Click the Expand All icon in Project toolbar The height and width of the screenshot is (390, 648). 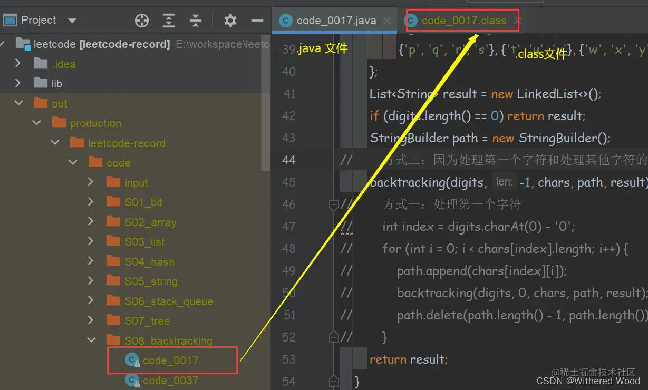click(x=169, y=21)
